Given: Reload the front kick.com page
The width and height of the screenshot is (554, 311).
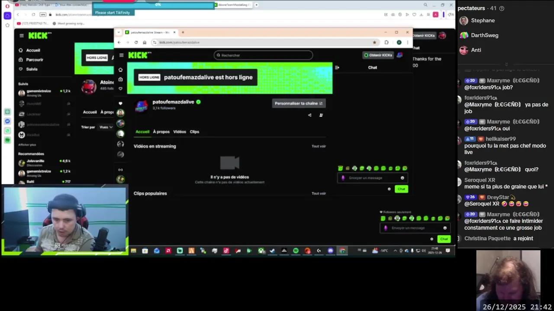Looking at the screenshot, I should pyautogui.click(x=136, y=42).
